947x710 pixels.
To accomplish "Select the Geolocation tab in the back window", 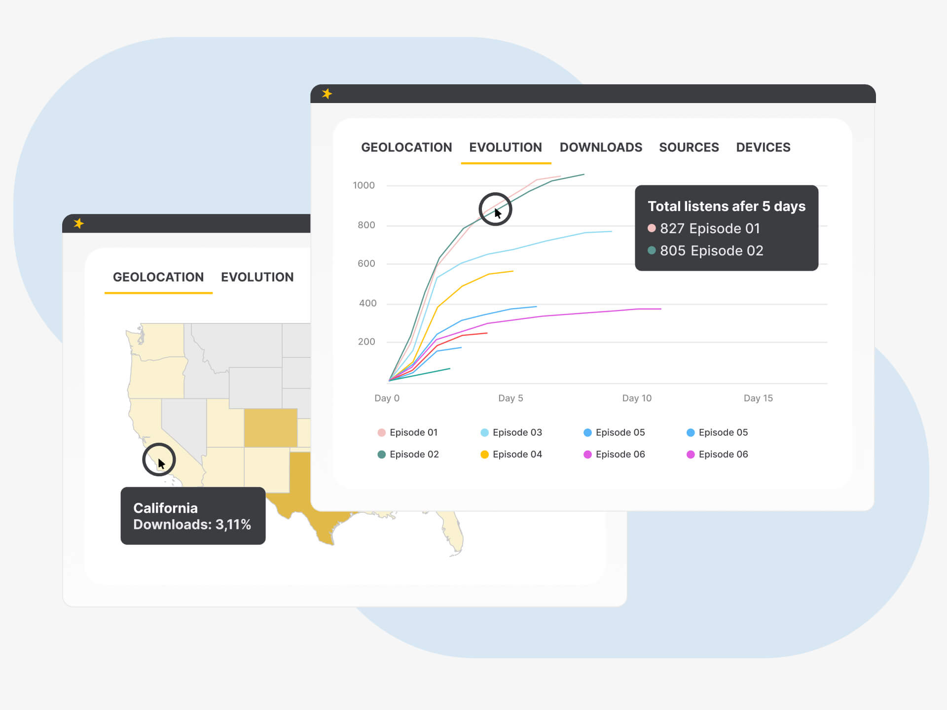I will click(158, 277).
